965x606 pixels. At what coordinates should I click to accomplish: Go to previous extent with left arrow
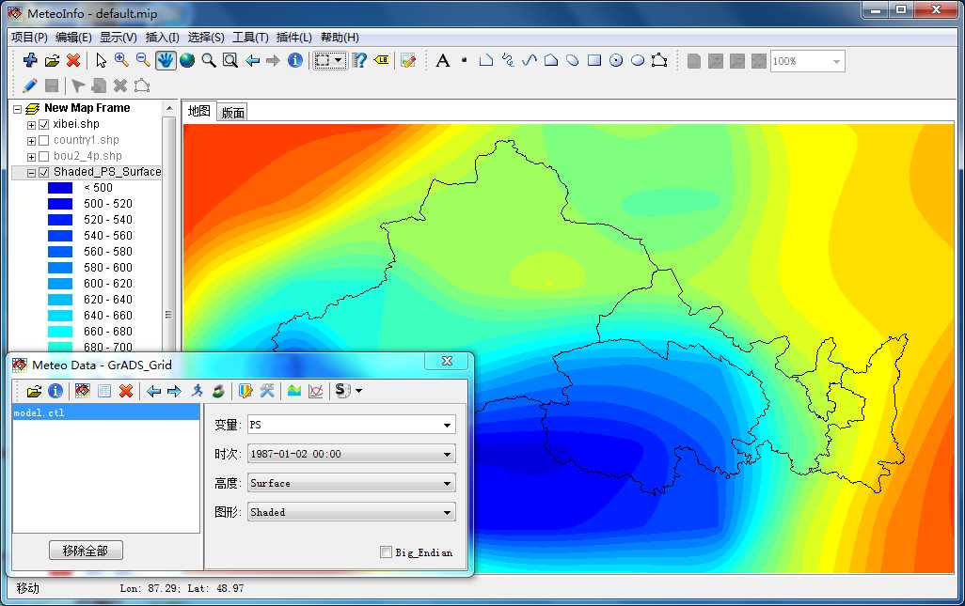(x=252, y=60)
